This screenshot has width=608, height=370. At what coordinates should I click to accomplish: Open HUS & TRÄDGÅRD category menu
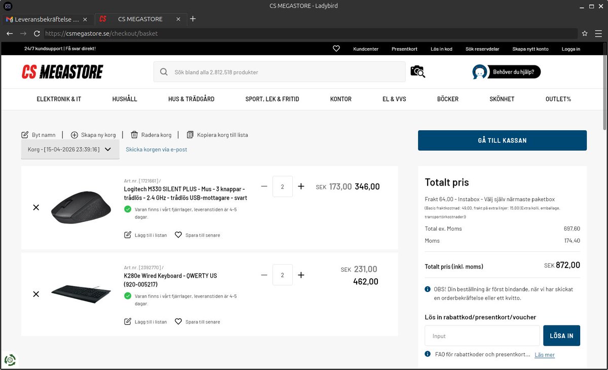coord(192,99)
